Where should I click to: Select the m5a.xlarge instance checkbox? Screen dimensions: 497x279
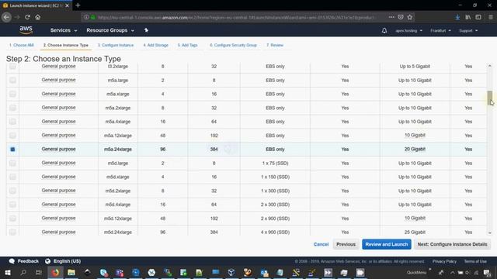(12, 94)
